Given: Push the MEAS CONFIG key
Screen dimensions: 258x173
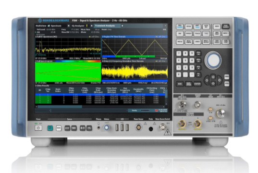Looking at the screenshot, I should pyautogui.click(x=188, y=42).
